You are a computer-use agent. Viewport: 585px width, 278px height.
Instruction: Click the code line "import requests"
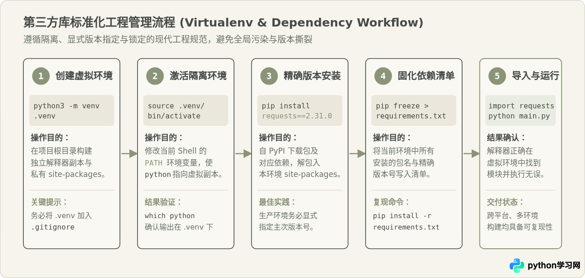(521, 106)
